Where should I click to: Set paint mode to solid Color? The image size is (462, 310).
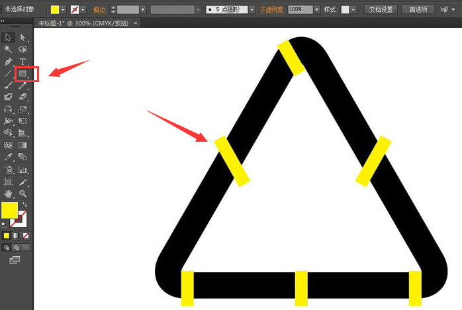click(x=6, y=236)
